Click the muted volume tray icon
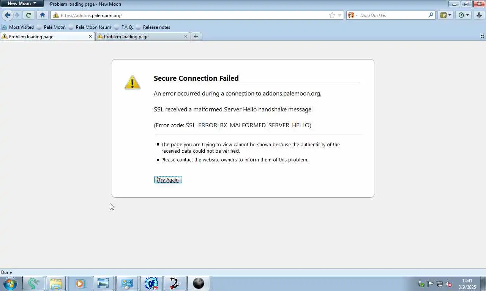Screen dimensions: 486x291 point(449,284)
